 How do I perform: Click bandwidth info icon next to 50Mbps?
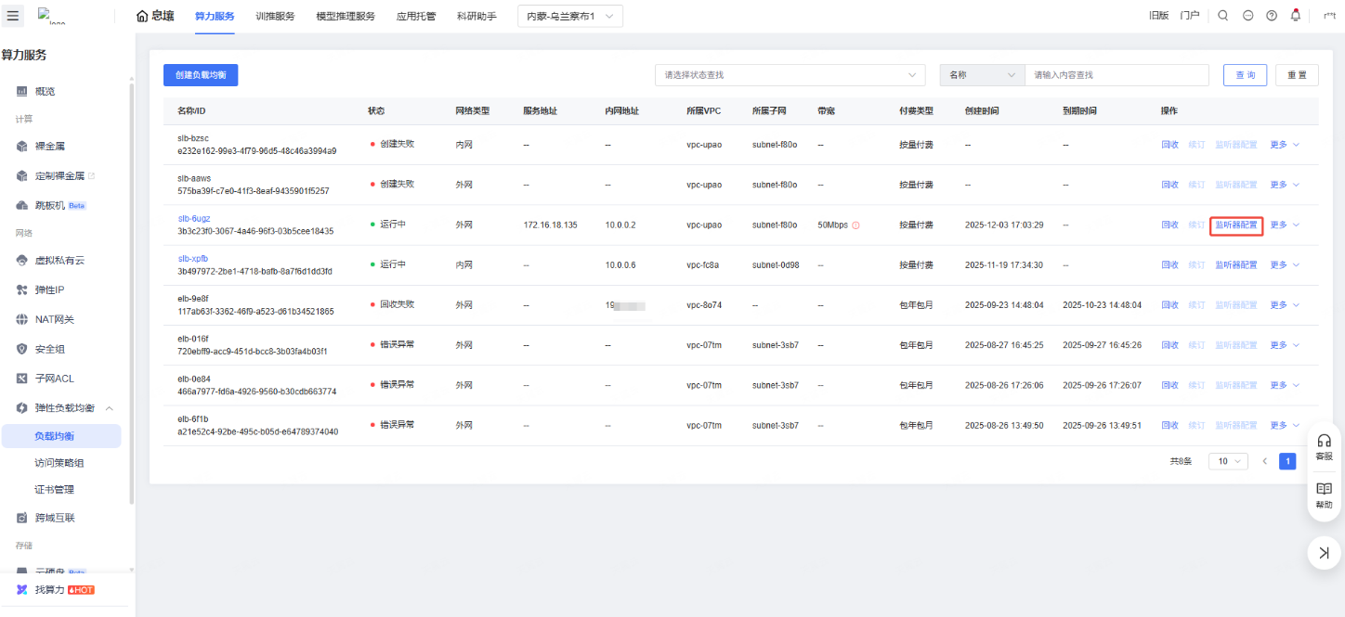[855, 225]
